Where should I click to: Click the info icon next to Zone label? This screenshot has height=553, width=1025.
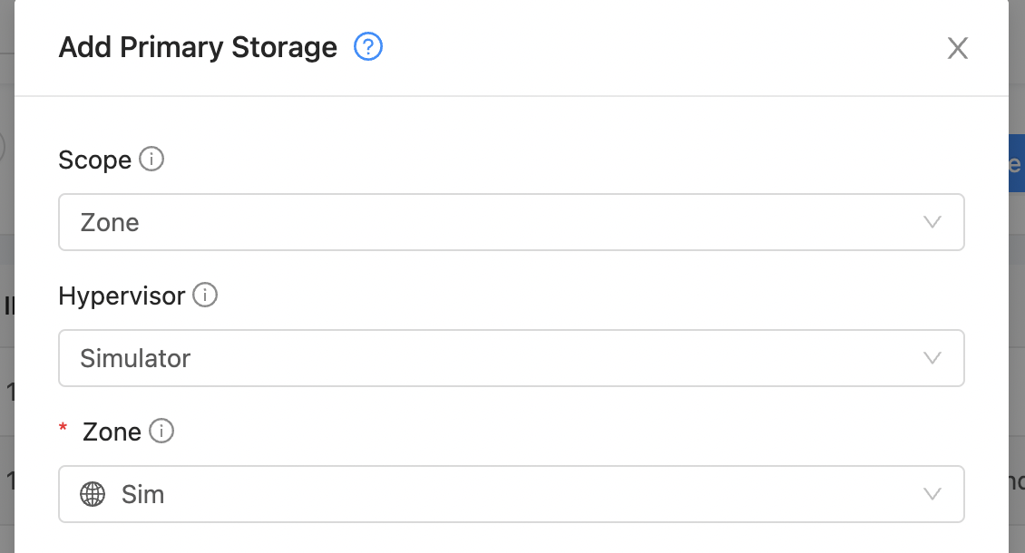tap(161, 431)
